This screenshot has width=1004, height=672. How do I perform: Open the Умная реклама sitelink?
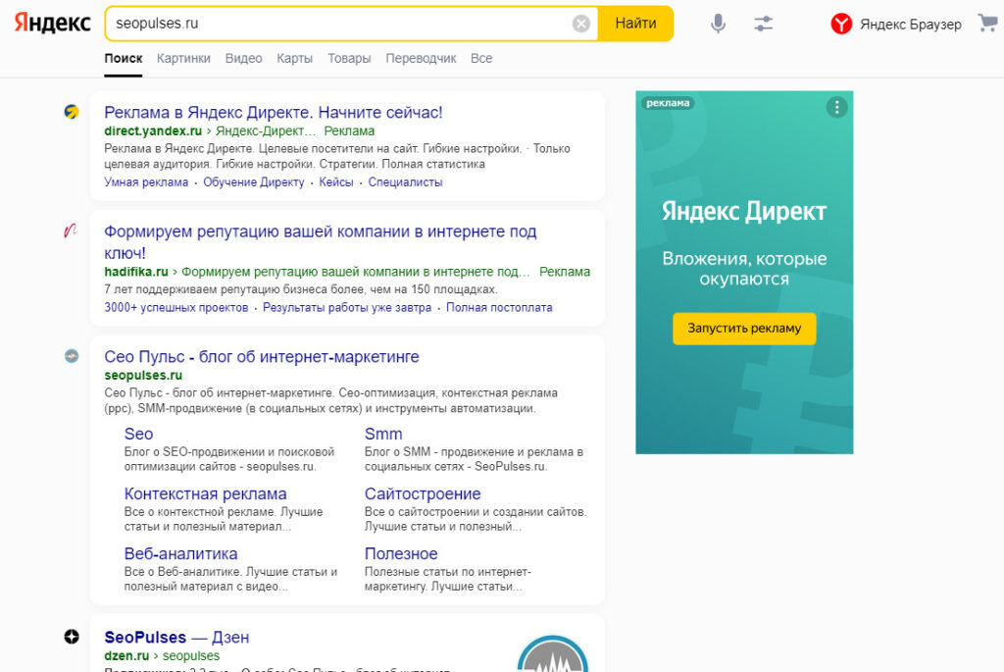[x=146, y=181]
